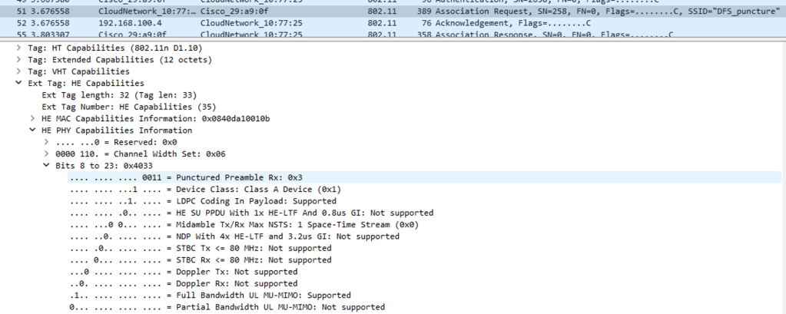Image resolution: width=786 pixels, height=314 pixels.
Task: Collapse the Bits 8 to 23 node
Action: 46,166
